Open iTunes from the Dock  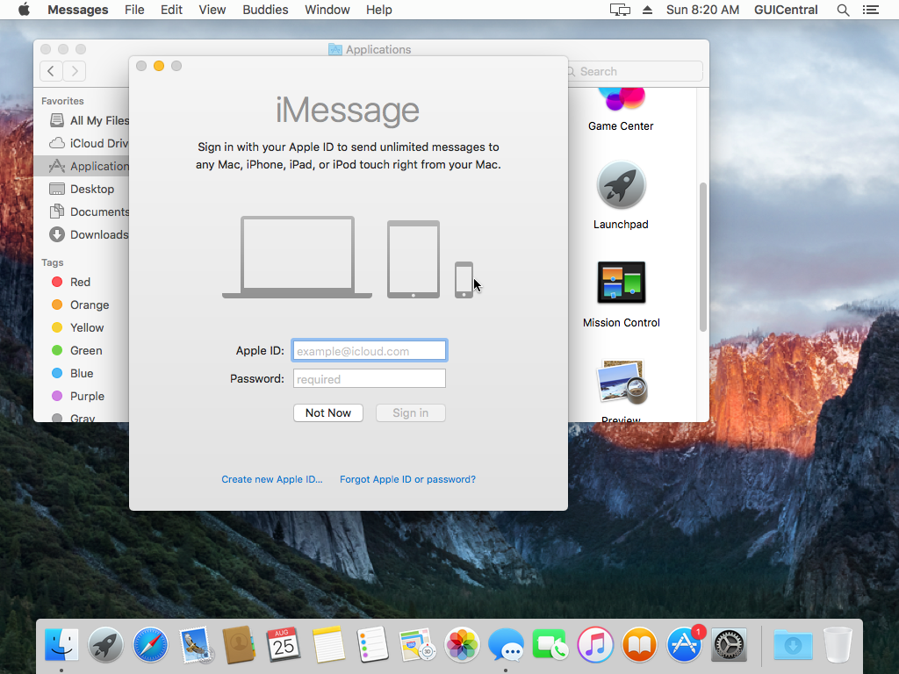pyautogui.click(x=594, y=645)
